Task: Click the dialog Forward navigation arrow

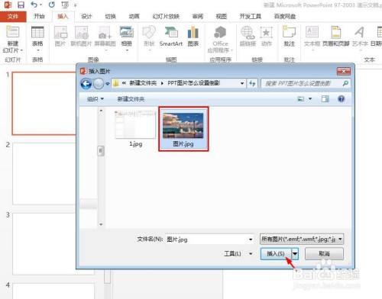Action: pos(99,83)
